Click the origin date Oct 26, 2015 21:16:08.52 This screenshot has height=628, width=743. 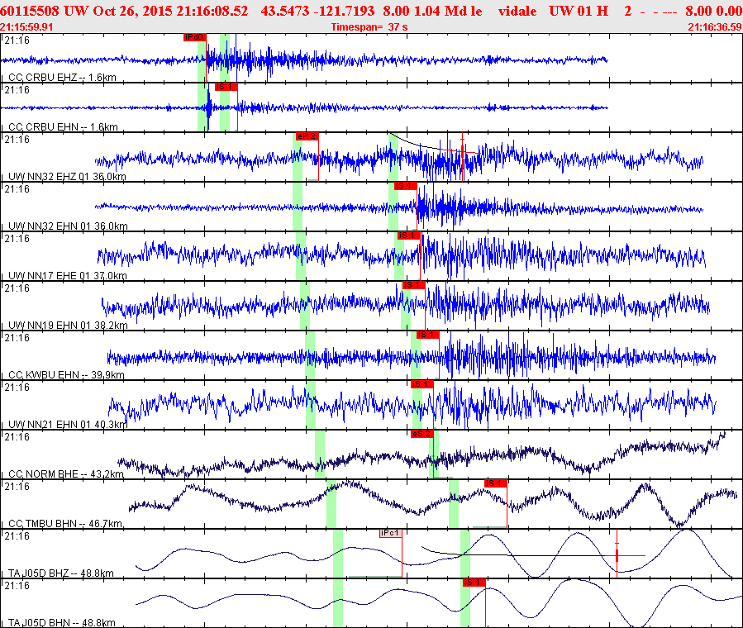(x=170, y=11)
